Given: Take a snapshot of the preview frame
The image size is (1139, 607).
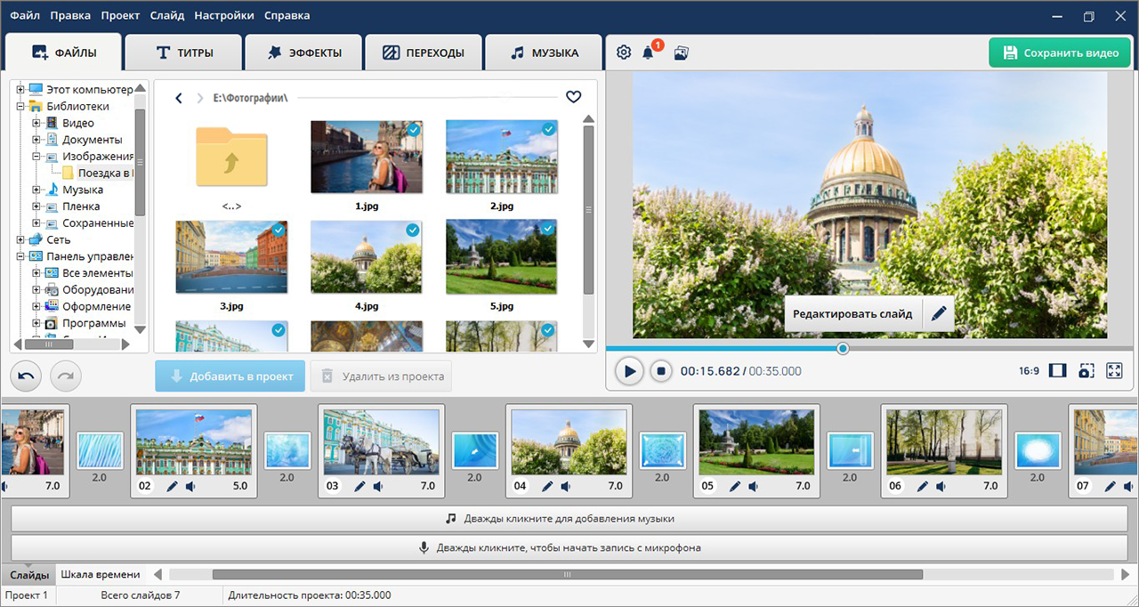Looking at the screenshot, I should tap(1086, 371).
